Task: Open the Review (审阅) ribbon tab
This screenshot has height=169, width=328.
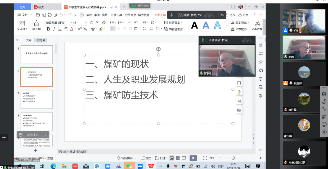Action: point(97,15)
